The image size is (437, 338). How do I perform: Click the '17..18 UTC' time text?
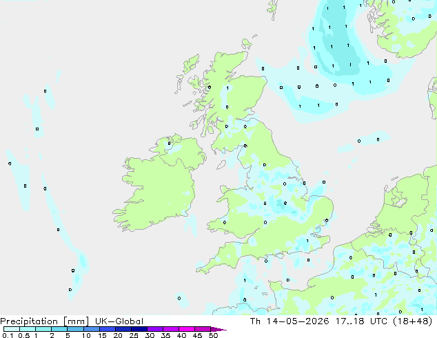(361, 321)
